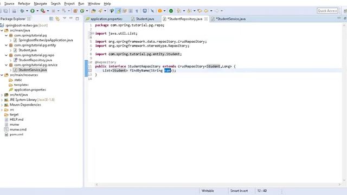Open the Back history dropdown arrow
This screenshot has width=347, height=195.
pos(211,11)
